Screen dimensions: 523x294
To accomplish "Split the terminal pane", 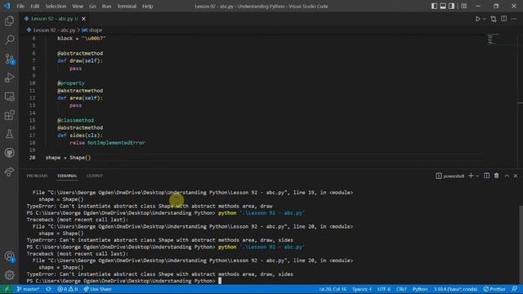I will [x=487, y=176].
